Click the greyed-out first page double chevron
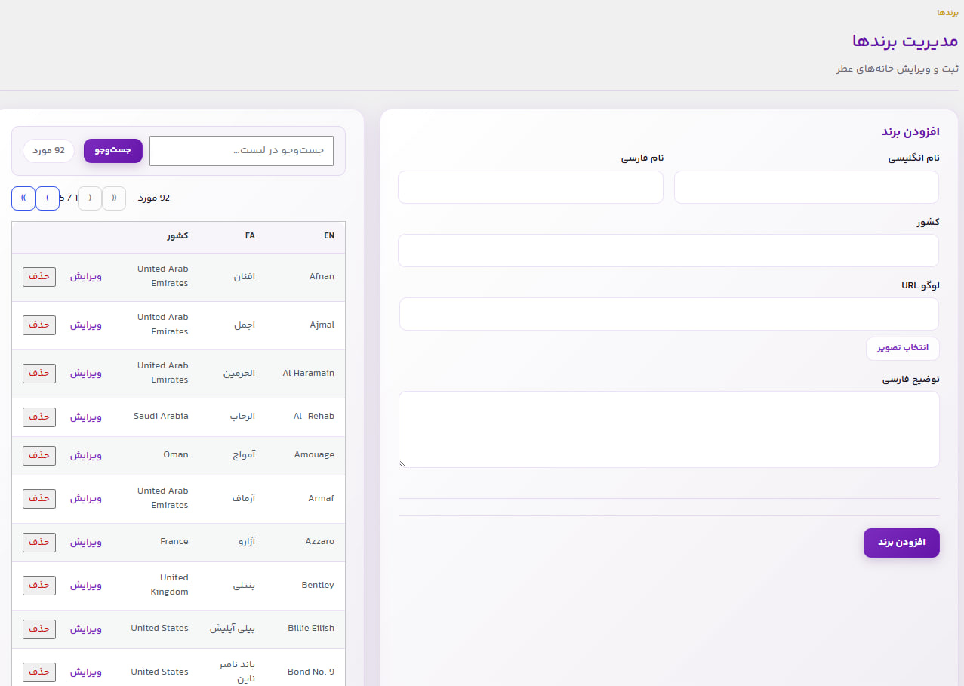 pyautogui.click(x=114, y=198)
